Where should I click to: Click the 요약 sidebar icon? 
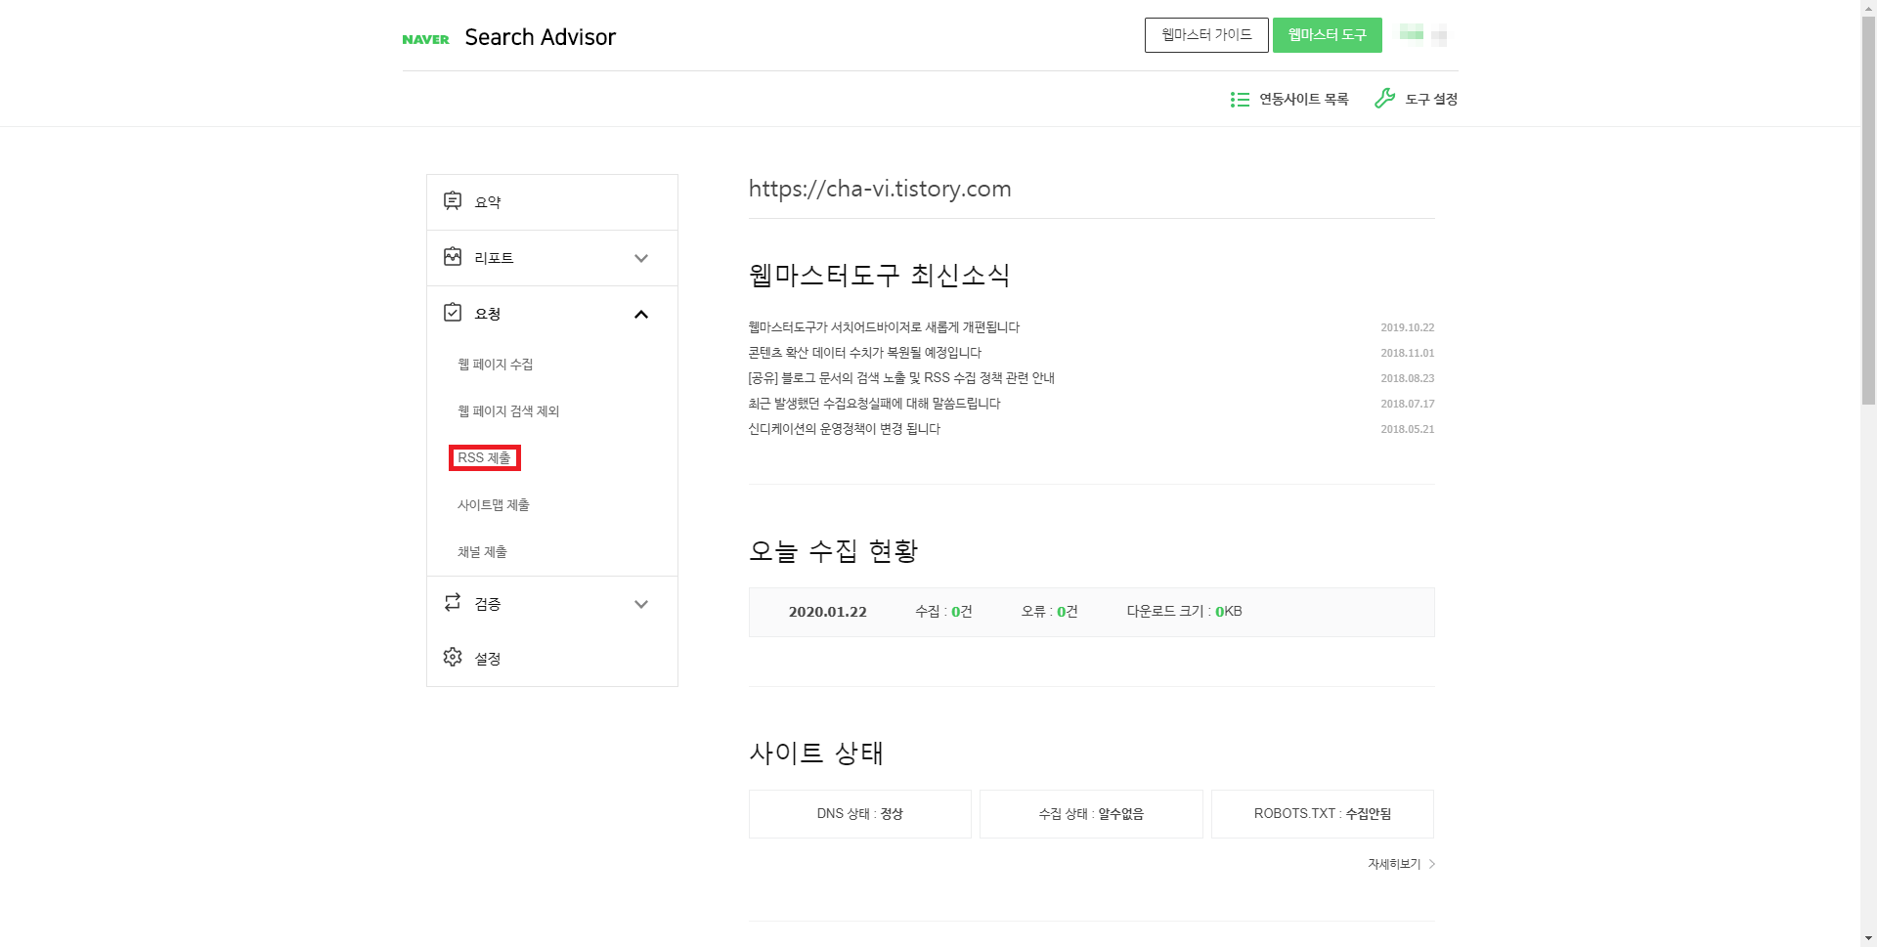[x=453, y=201]
